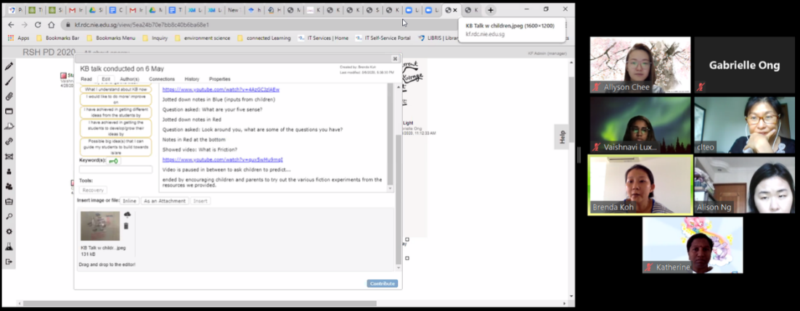Select scaffold 'What I understand about KB now'
The image size is (800, 311).
[x=115, y=90]
